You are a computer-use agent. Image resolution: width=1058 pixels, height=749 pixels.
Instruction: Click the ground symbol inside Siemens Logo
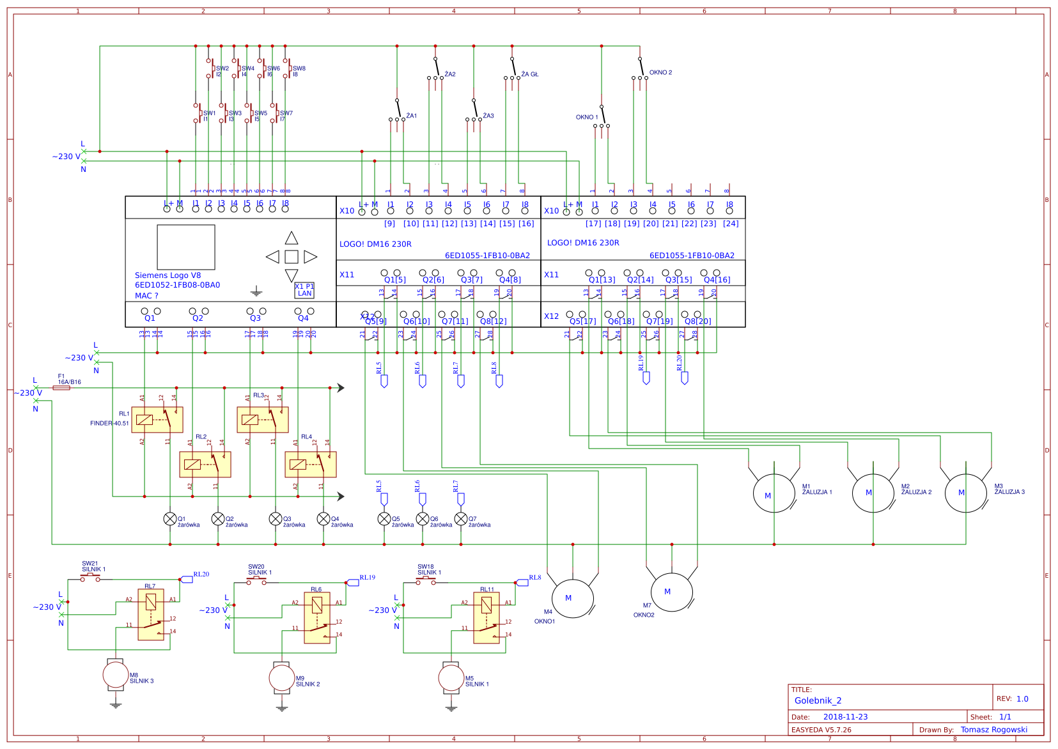tap(256, 292)
